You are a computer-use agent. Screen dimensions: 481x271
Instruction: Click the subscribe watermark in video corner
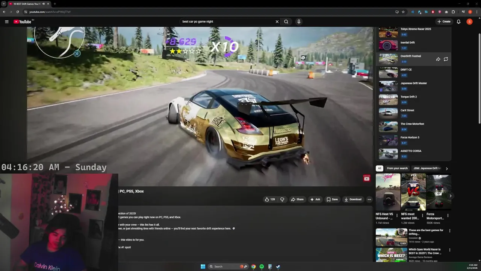pyautogui.click(x=367, y=178)
